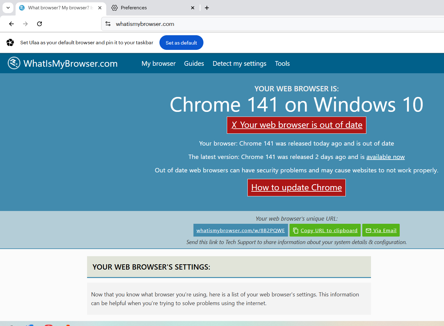444x326 pixels.
Task: Click the Your browser: Chrome 141 released line
Action: coord(296,144)
